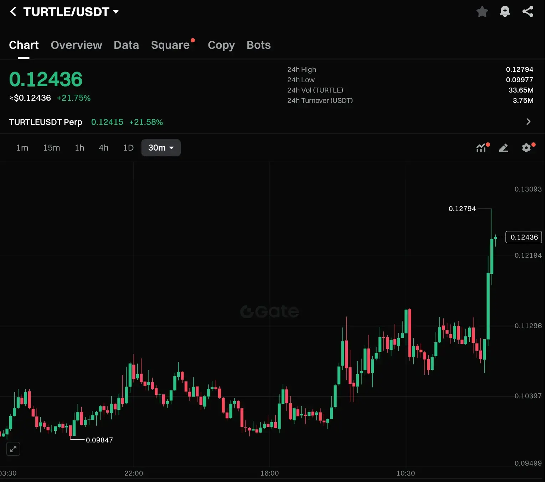Screen dimensions: 546x482
Task: Click the 22:00 time axis label
Action: click(134, 473)
